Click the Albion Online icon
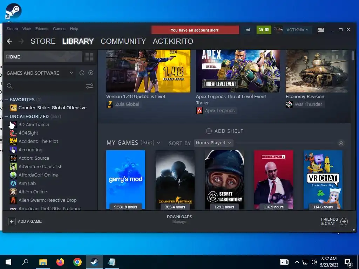 [13, 192]
